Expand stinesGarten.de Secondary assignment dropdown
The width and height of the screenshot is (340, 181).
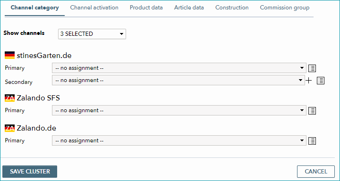point(178,80)
